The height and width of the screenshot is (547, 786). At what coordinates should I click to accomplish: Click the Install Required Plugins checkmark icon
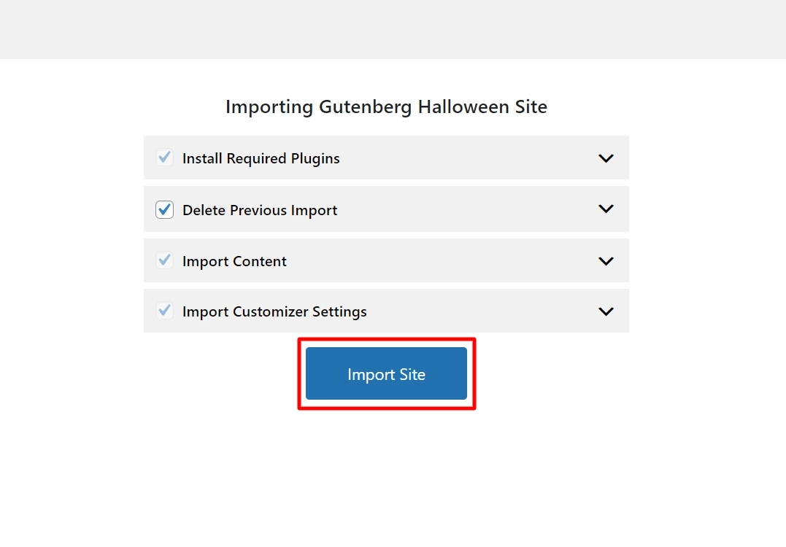coord(164,158)
